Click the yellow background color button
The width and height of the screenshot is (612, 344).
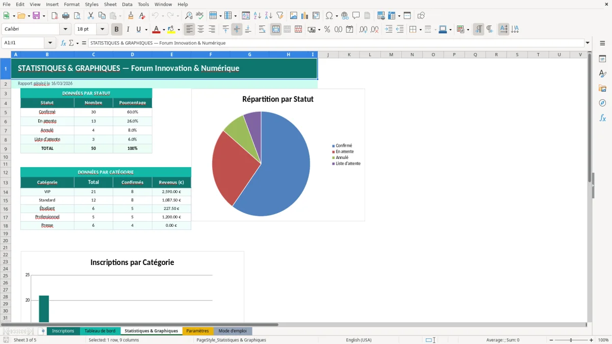(x=171, y=30)
